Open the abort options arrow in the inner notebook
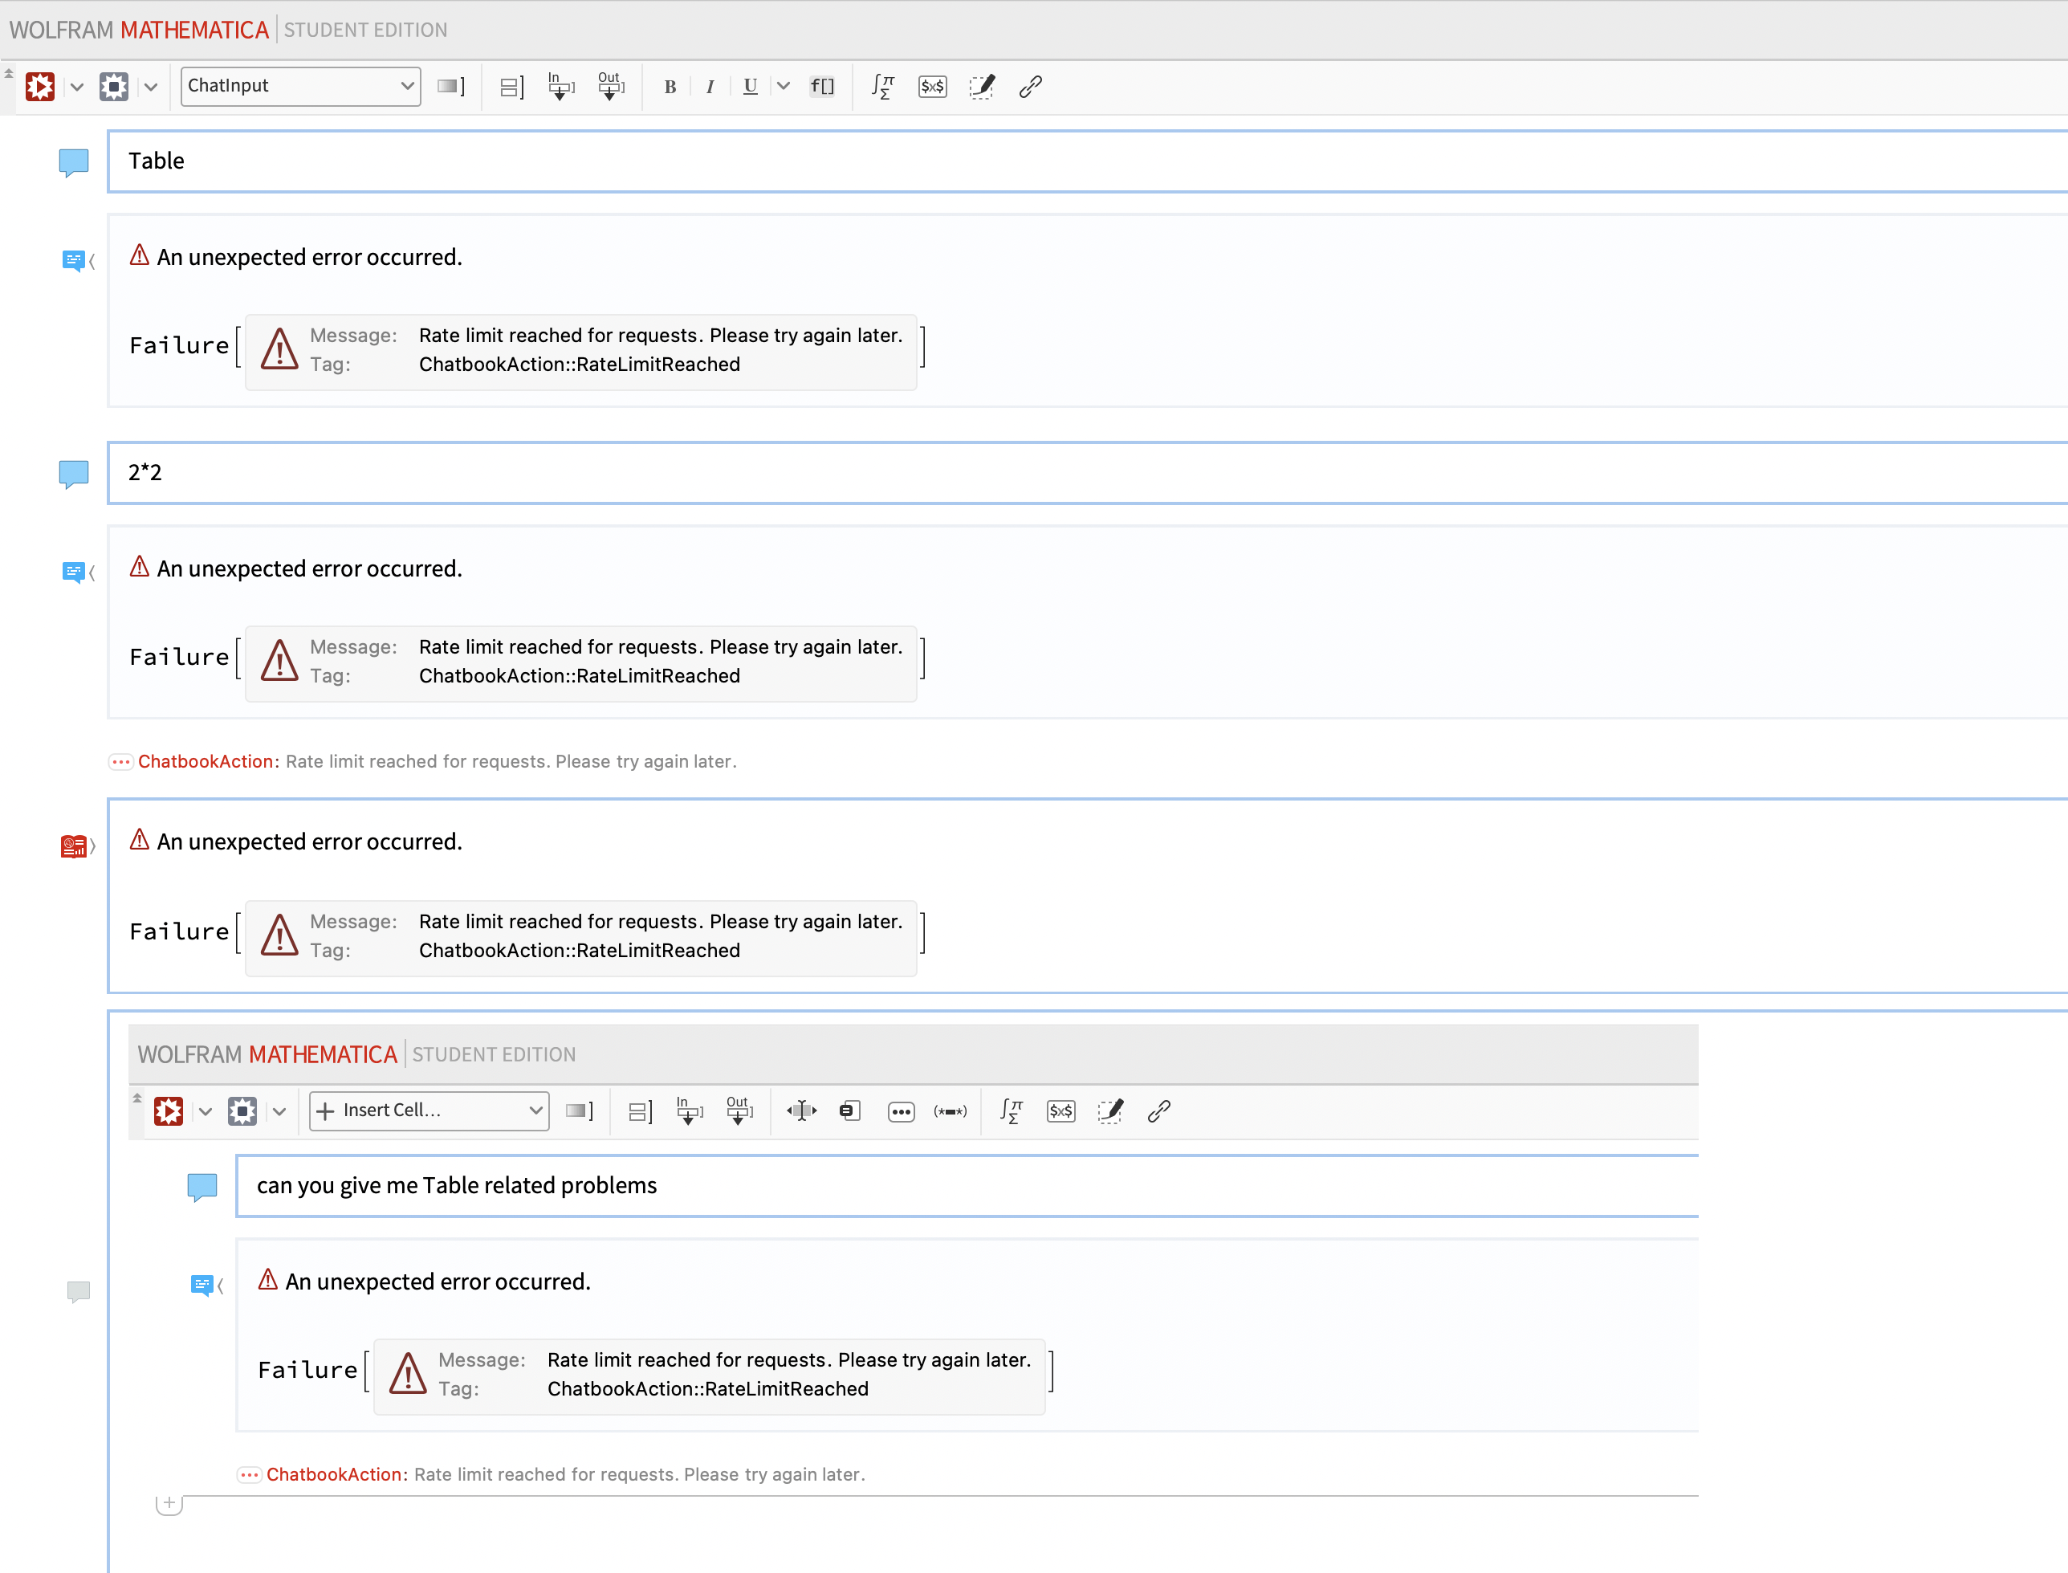This screenshot has height=1573, width=2068. pyautogui.click(x=279, y=1111)
